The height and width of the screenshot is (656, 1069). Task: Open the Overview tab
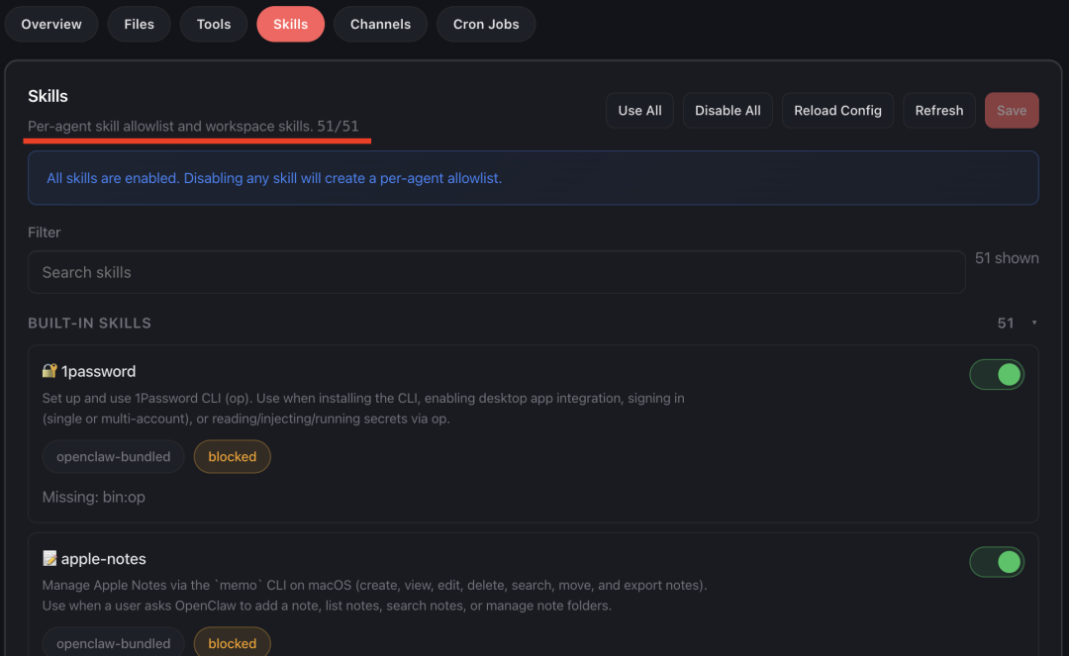[51, 25]
